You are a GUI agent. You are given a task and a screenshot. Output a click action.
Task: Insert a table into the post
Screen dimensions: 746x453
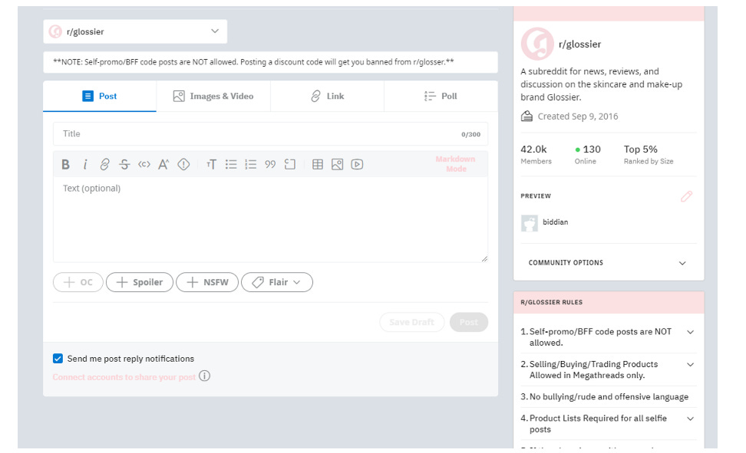click(x=318, y=165)
